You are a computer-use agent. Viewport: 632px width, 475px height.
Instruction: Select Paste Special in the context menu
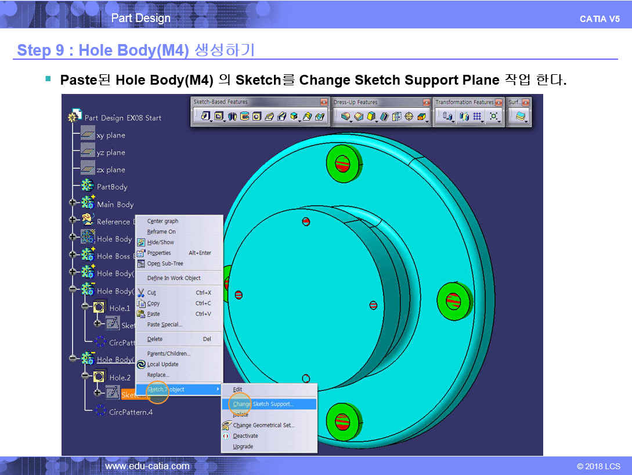coord(164,325)
